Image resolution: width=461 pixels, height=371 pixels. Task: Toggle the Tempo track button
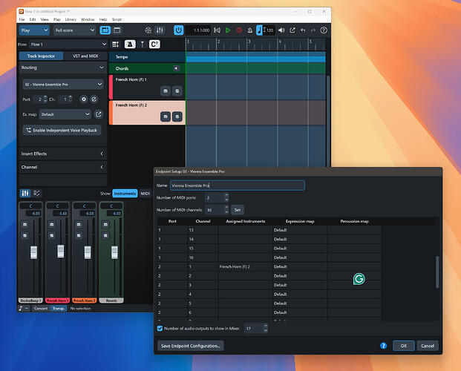click(130, 45)
